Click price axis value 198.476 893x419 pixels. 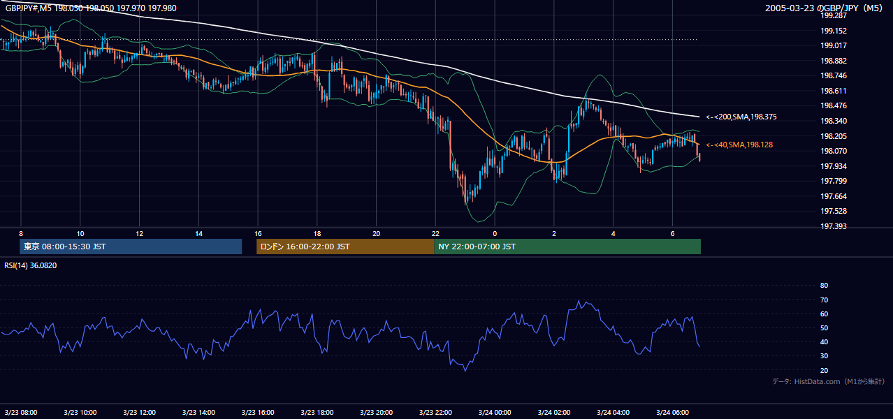click(834, 105)
